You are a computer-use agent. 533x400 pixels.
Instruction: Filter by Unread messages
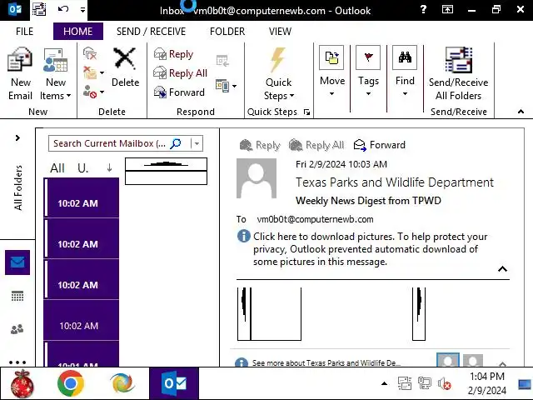click(82, 168)
